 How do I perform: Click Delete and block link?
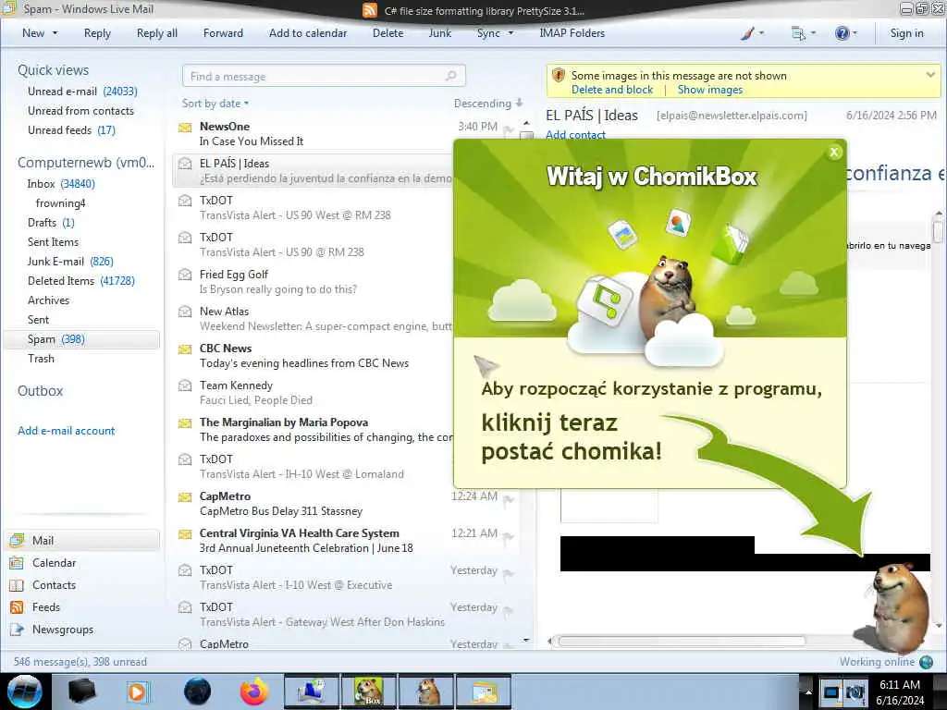click(612, 90)
